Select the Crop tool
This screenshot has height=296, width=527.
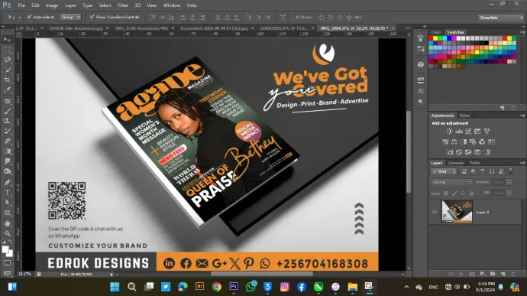[7, 80]
